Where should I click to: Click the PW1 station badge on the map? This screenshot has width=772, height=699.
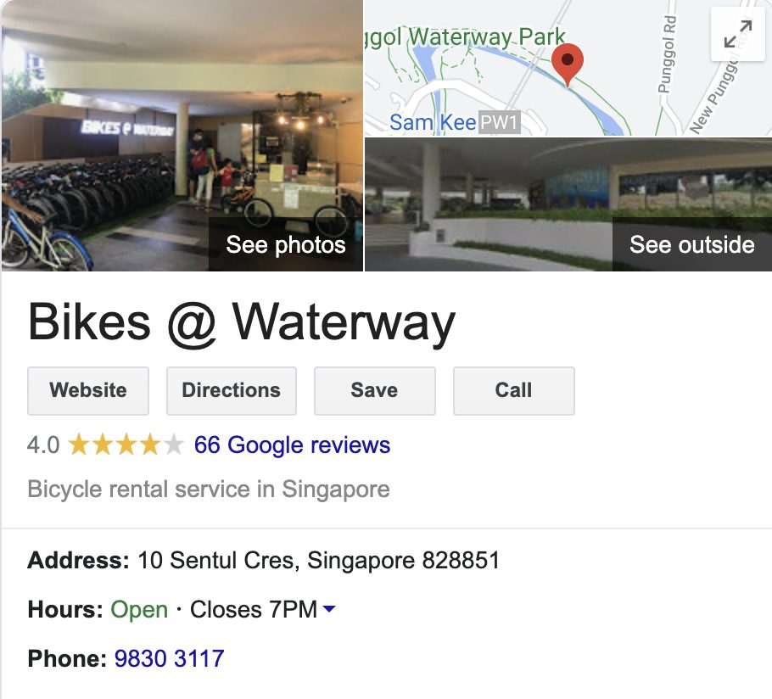click(x=499, y=122)
